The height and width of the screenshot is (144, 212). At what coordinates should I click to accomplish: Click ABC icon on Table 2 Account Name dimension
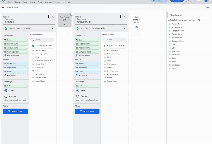77,48
